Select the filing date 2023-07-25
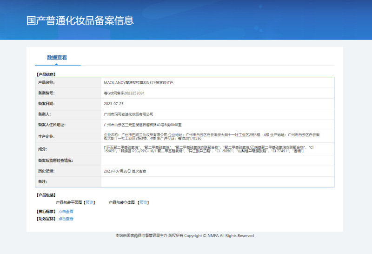The width and height of the screenshot is (372, 254). pos(113,104)
